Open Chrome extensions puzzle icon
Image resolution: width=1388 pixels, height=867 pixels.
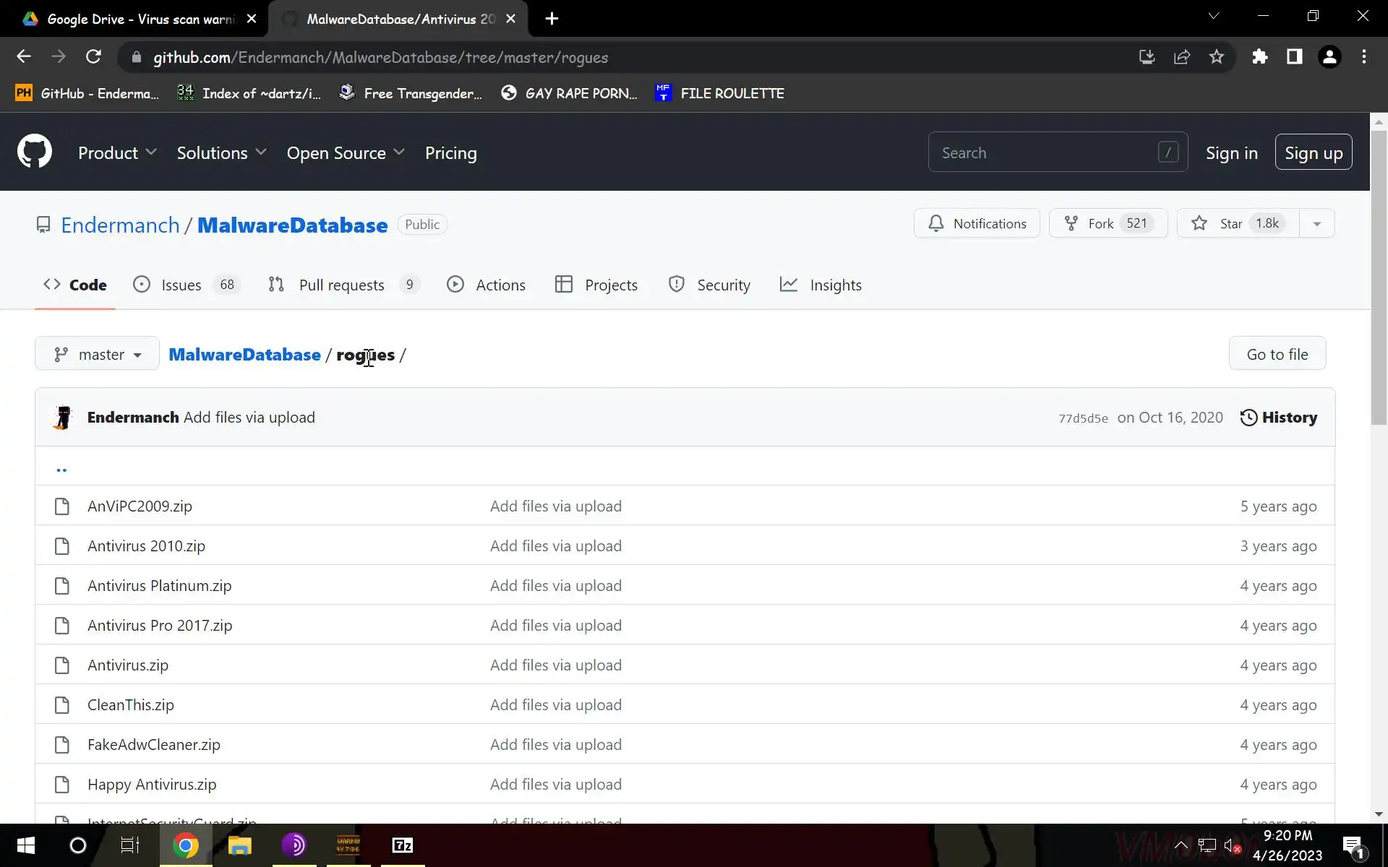(x=1260, y=57)
